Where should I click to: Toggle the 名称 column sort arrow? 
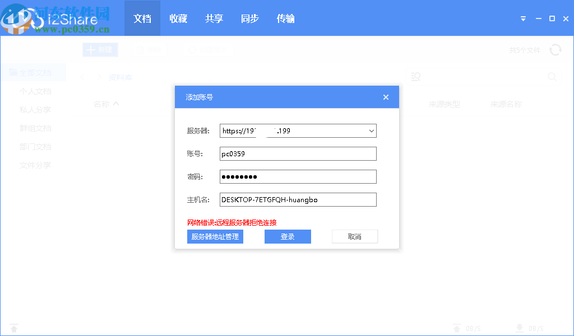[x=117, y=104]
